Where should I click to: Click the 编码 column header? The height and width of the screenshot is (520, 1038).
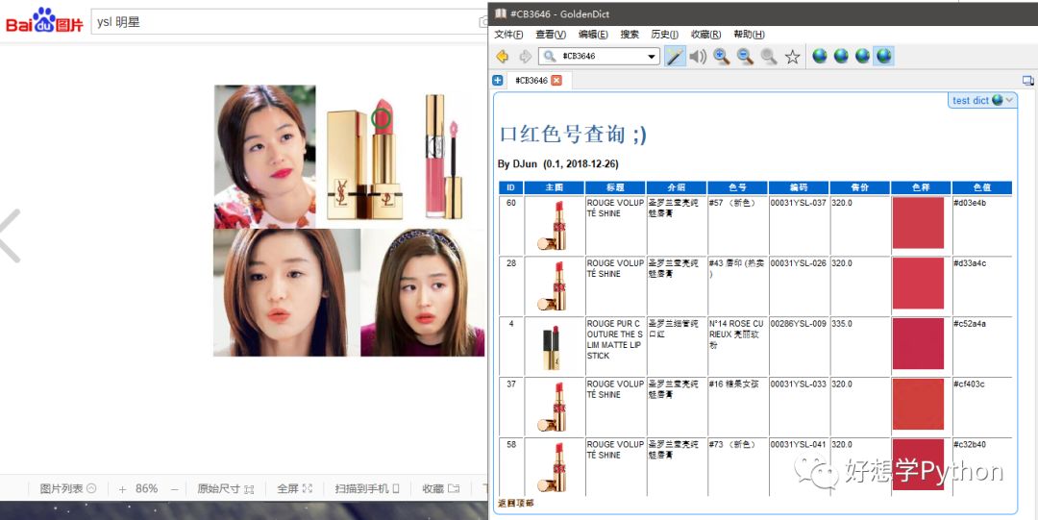(x=799, y=187)
